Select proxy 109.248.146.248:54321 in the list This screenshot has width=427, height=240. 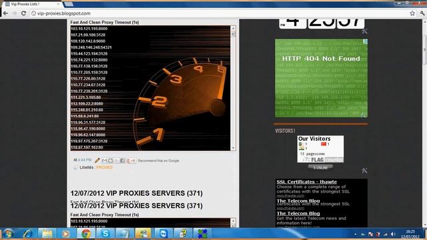[x=91, y=47]
